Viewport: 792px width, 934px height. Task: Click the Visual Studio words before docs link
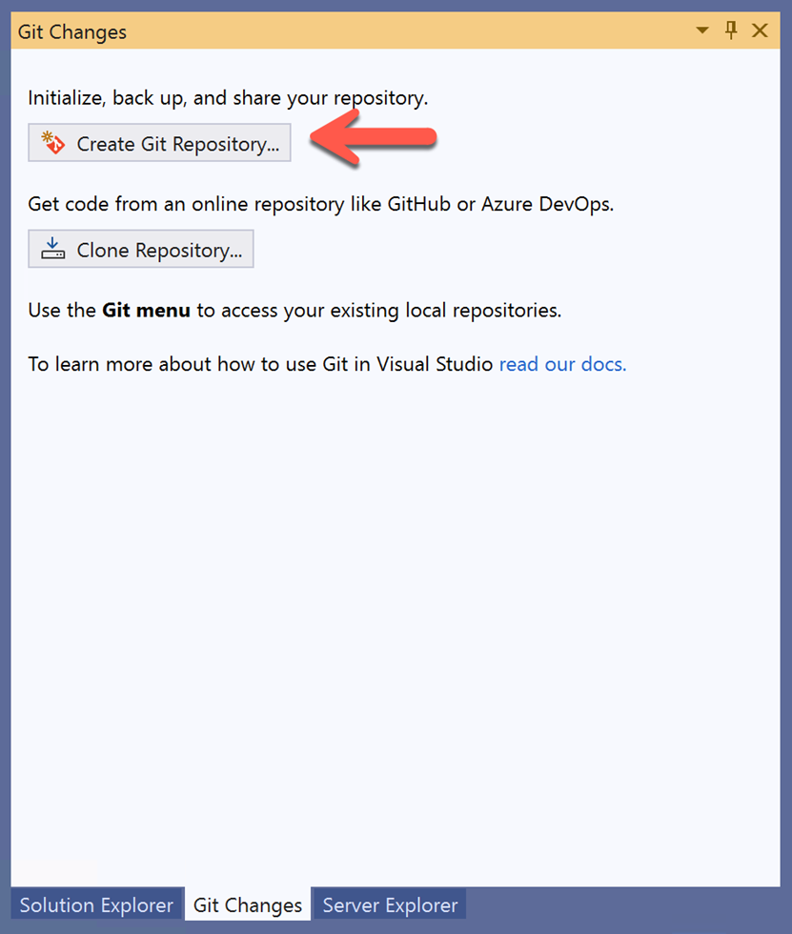pos(435,364)
